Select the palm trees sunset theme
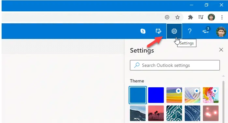The image size is (228, 123). pos(156,113)
